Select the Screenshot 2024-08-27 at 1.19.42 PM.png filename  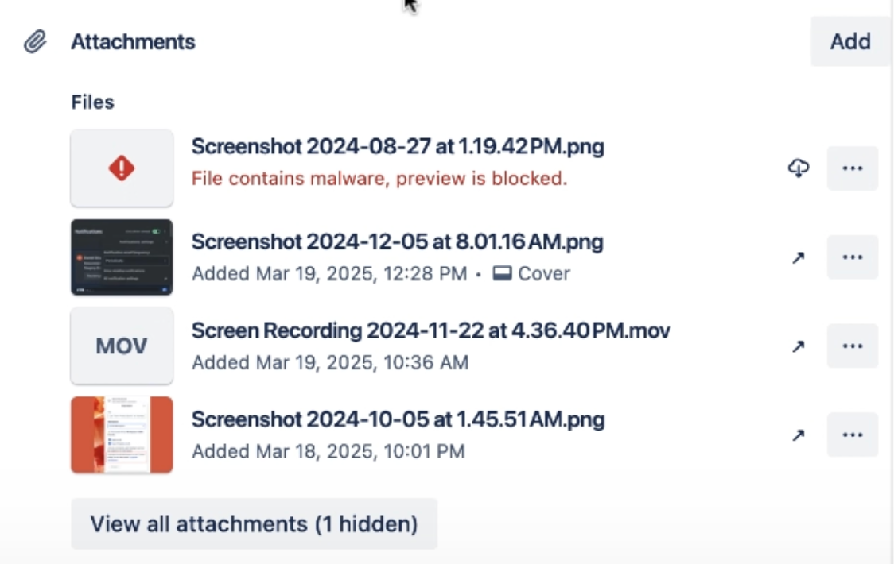tap(398, 147)
